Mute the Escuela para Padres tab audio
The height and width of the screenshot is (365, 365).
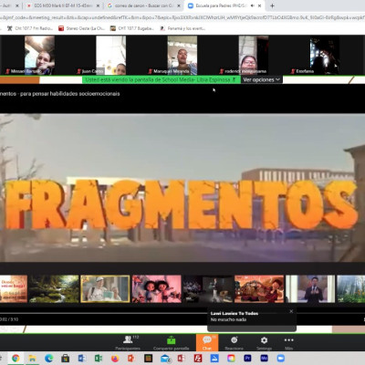tap(253, 5)
